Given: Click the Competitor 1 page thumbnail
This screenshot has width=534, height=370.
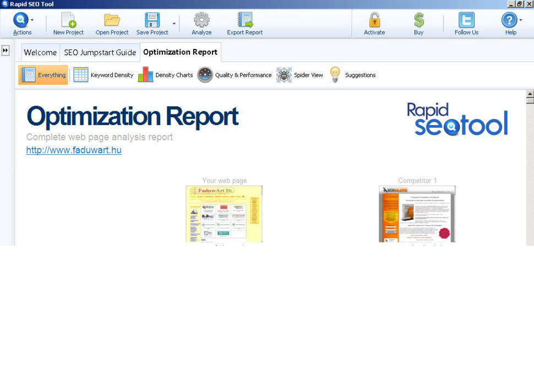Looking at the screenshot, I should point(417,214).
